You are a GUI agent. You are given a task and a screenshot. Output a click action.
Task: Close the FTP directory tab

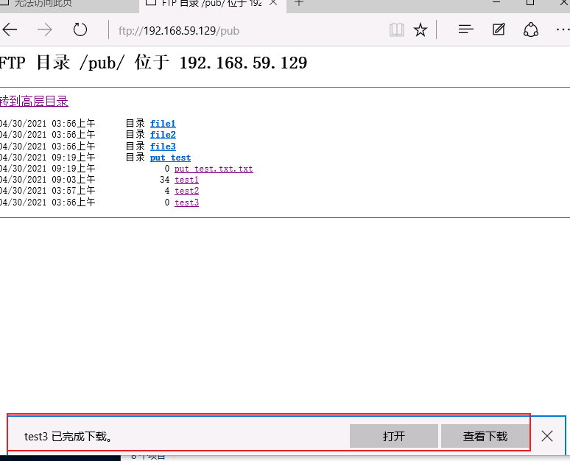(273, 3)
